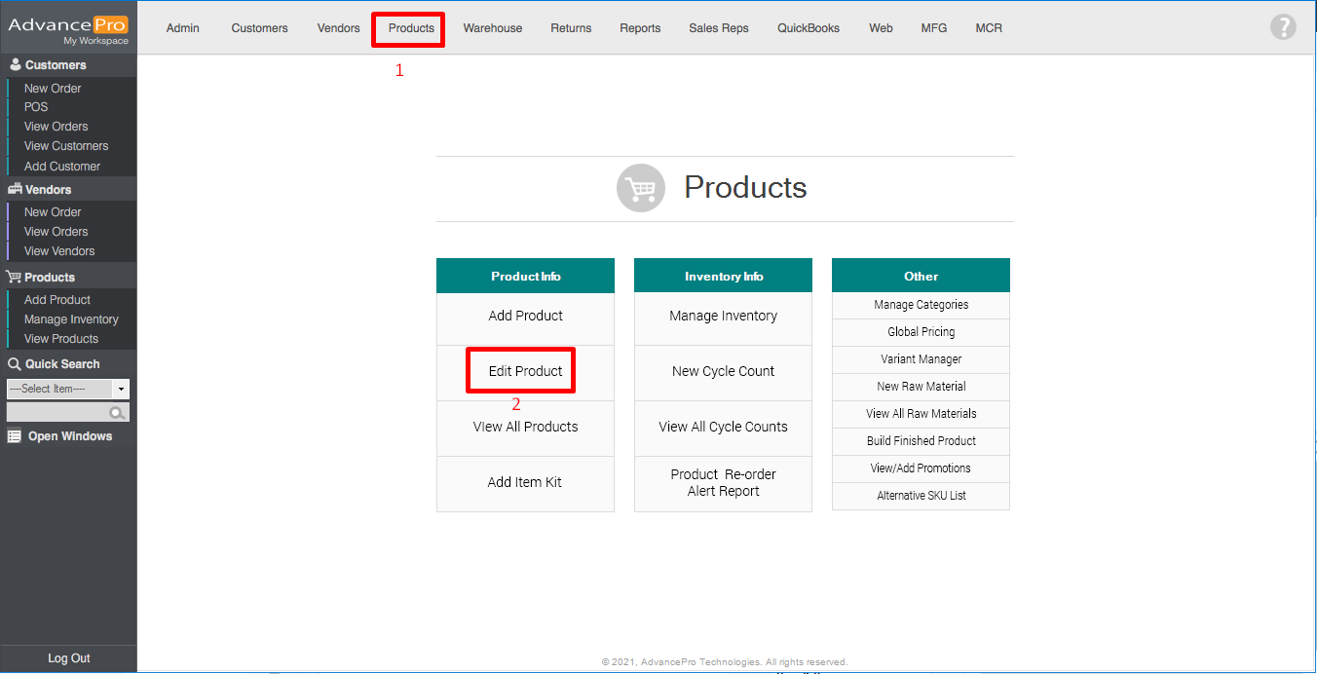The image size is (1317, 674).
Task: Open Product Re-order Alert Report
Action: coord(723,483)
